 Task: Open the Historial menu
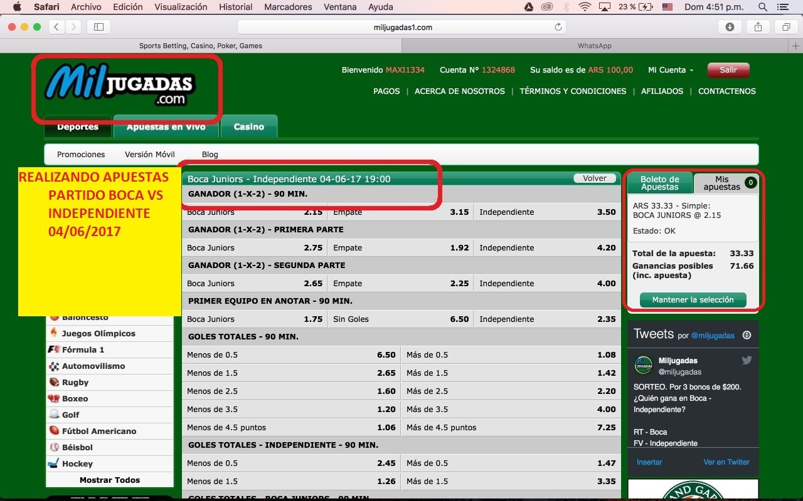(235, 7)
